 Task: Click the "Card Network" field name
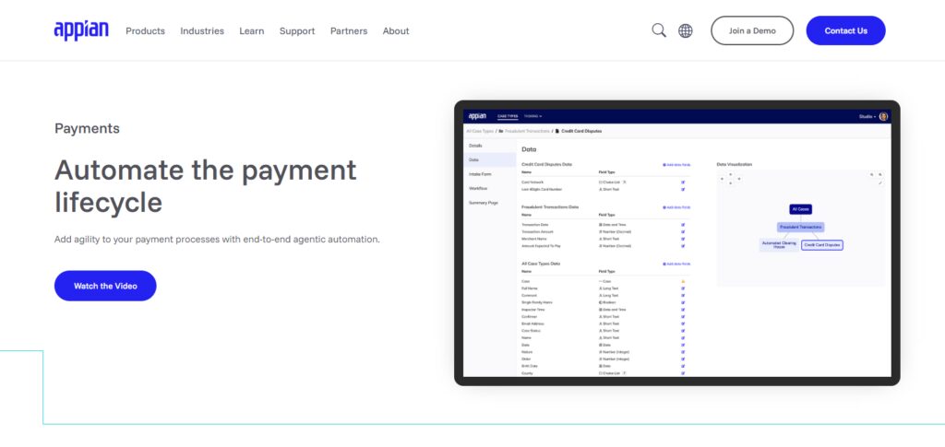532,182
